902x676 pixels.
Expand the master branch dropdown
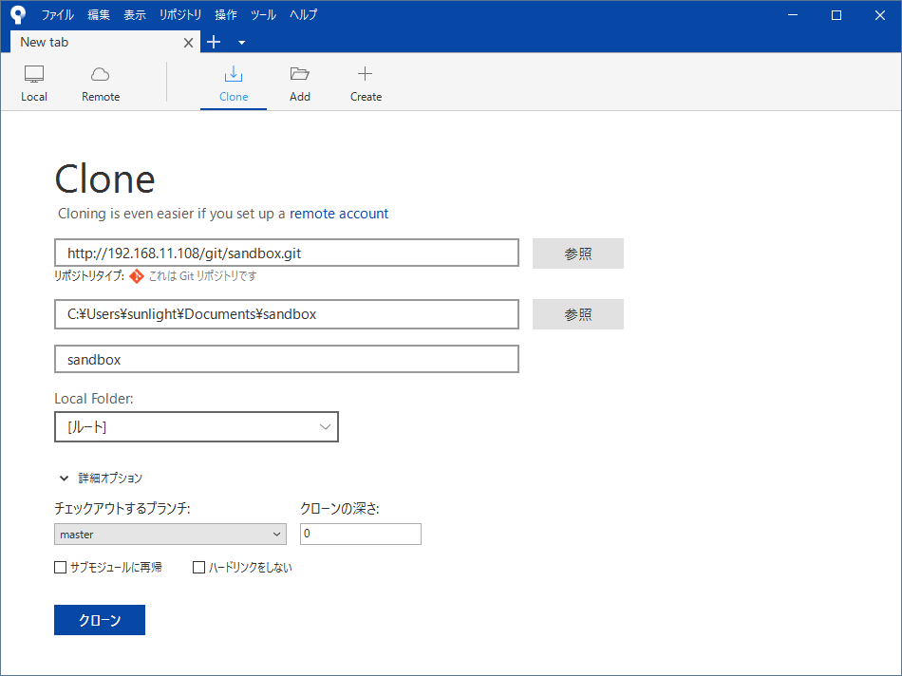coord(171,535)
